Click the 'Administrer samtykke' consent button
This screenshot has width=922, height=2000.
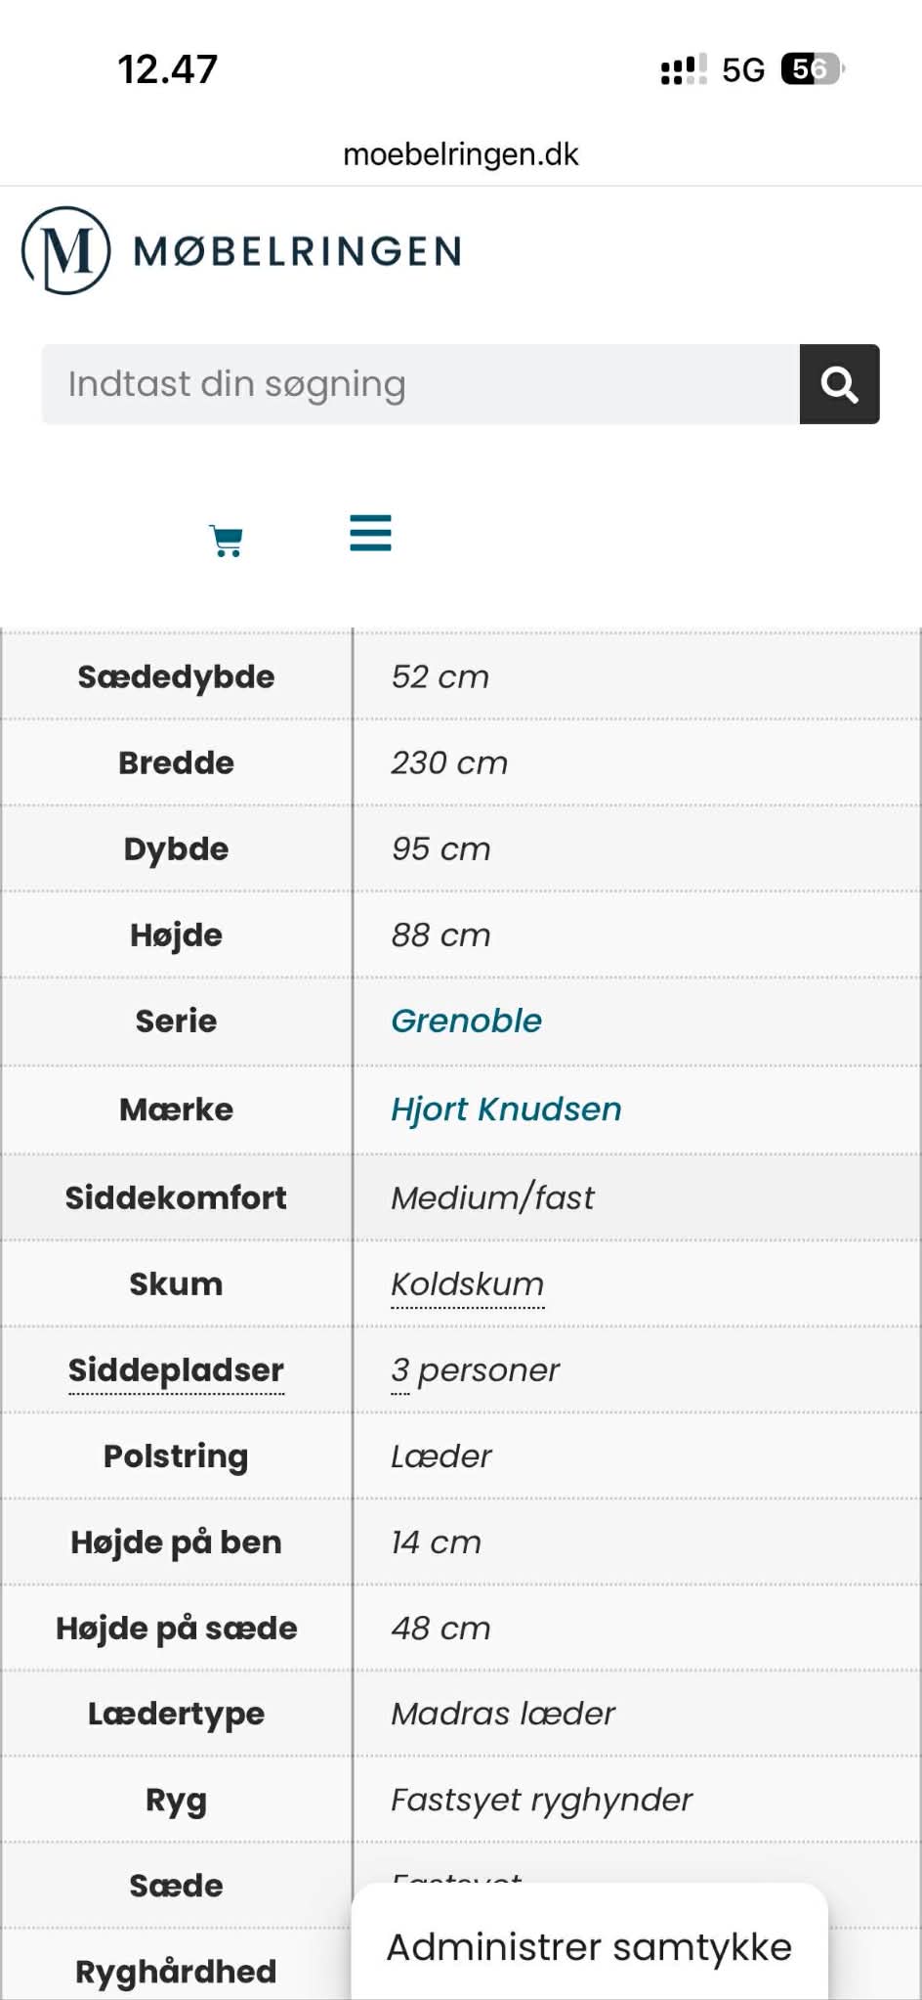pos(589,1947)
